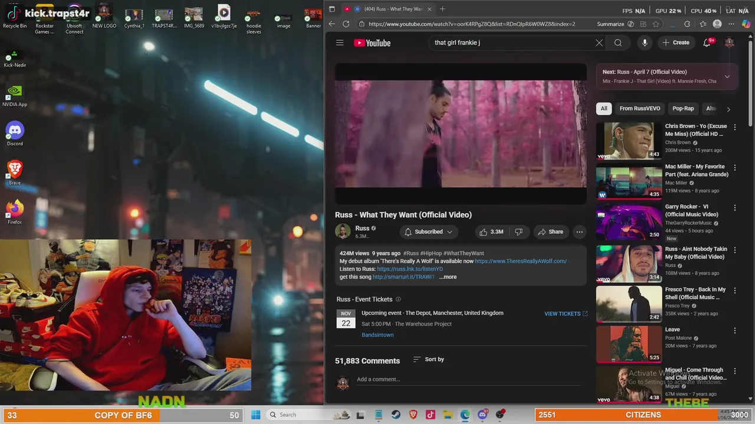Image resolution: width=755 pixels, height=424 pixels.
Task: Open the Firefox desktop shortcut
Action: [15, 212]
